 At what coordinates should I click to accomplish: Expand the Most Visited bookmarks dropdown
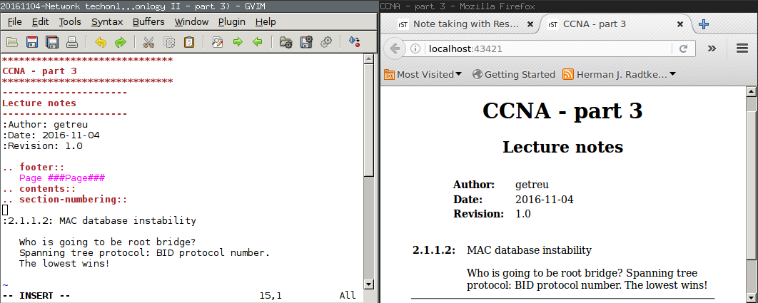click(423, 74)
